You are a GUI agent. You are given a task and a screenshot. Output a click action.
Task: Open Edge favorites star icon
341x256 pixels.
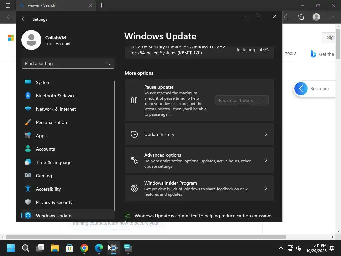286,17
